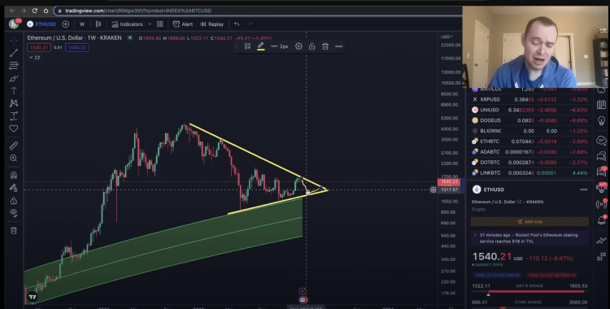Viewport: 610px width, 309px height.
Task: Toggle stay in drawing mode
Action: coord(14,188)
